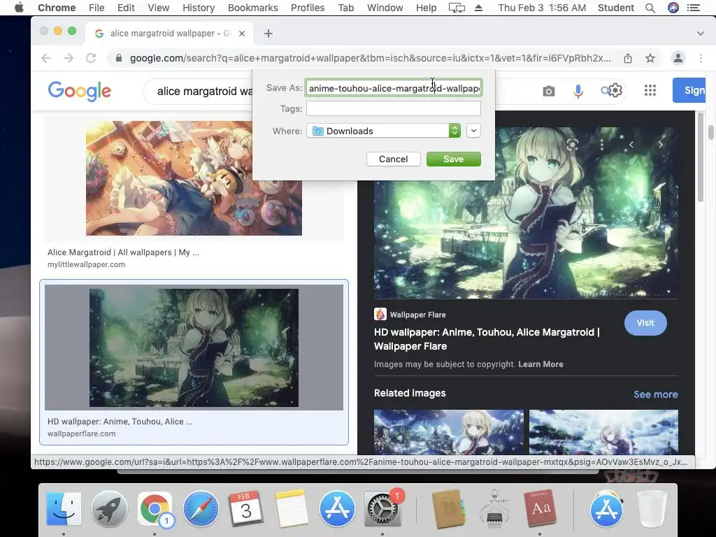
Task: Click the browser forward arrow
Action: click(69, 58)
